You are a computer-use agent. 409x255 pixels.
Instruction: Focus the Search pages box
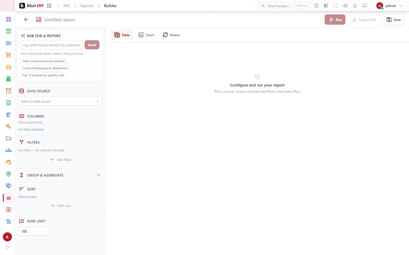[x=284, y=6]
